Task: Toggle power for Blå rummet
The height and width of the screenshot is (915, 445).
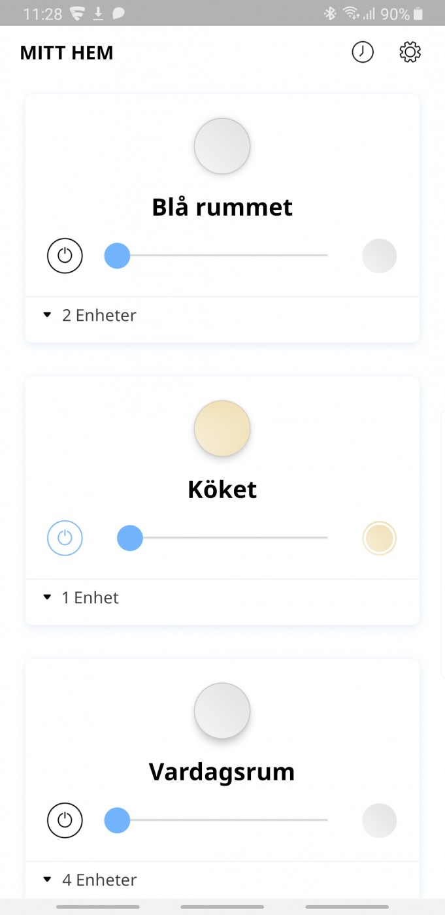Action: pos(65,256)
